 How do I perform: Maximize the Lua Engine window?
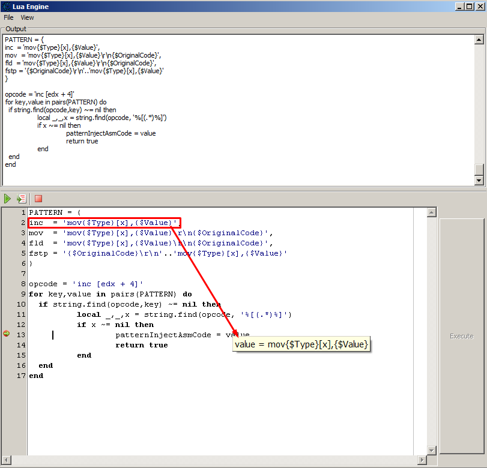(470, 6)
